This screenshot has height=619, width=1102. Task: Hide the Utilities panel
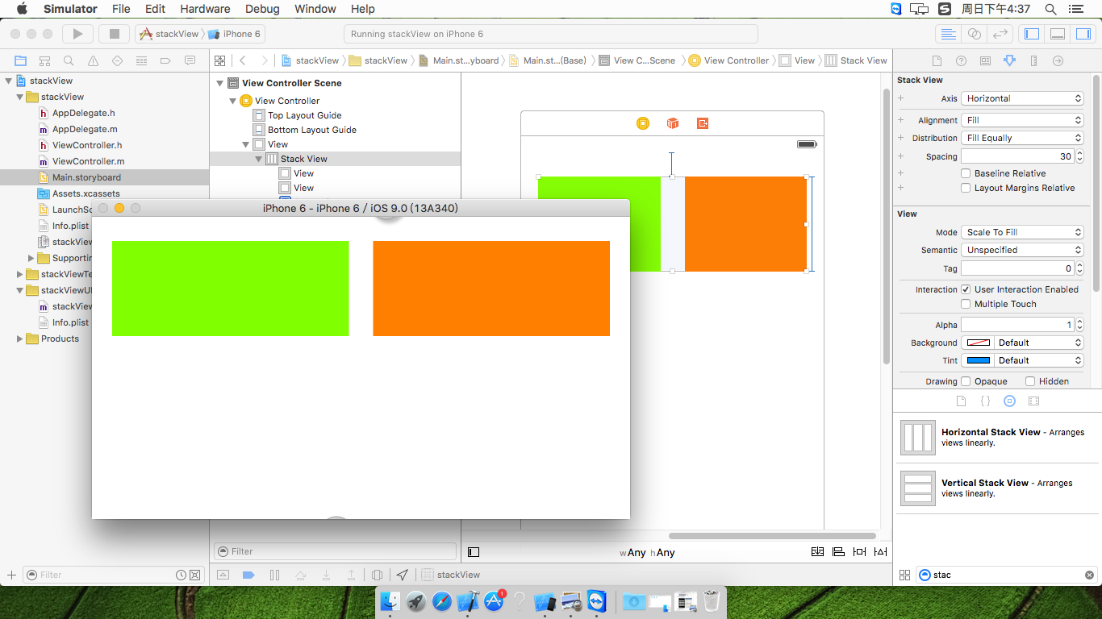(1083, 34)
